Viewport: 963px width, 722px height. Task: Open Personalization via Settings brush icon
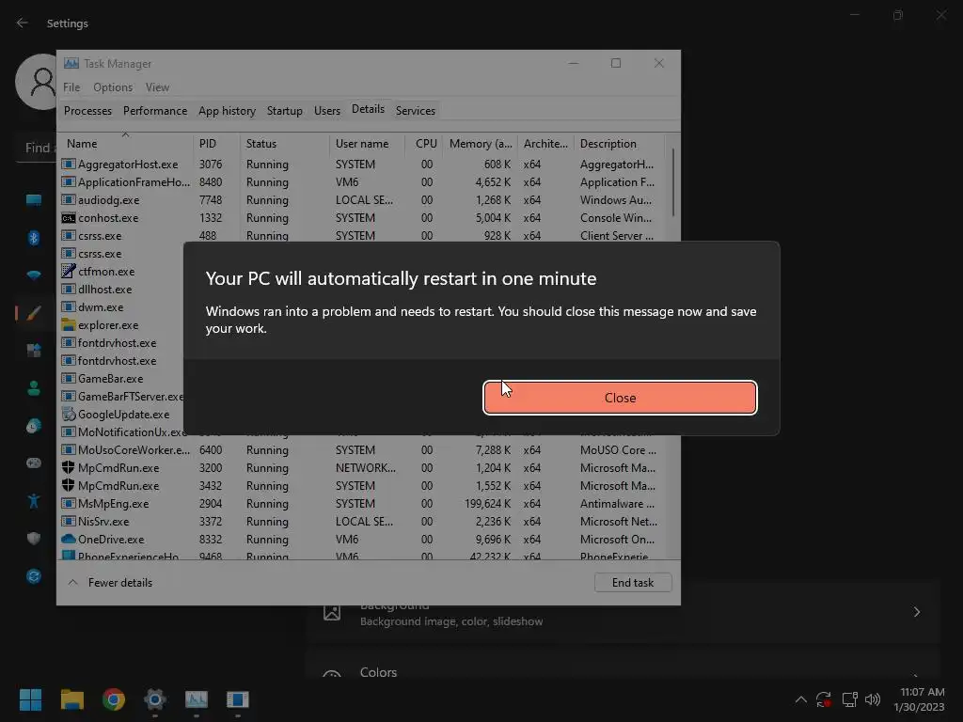(x=34, y=313)
